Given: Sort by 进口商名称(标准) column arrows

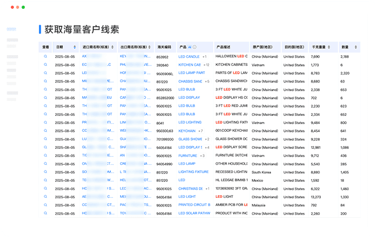Looking at the screenshot, I should click(113, 47).
